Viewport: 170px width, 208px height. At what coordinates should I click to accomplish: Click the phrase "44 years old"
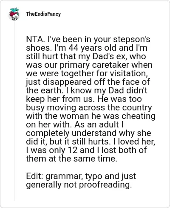pos(93,48)
